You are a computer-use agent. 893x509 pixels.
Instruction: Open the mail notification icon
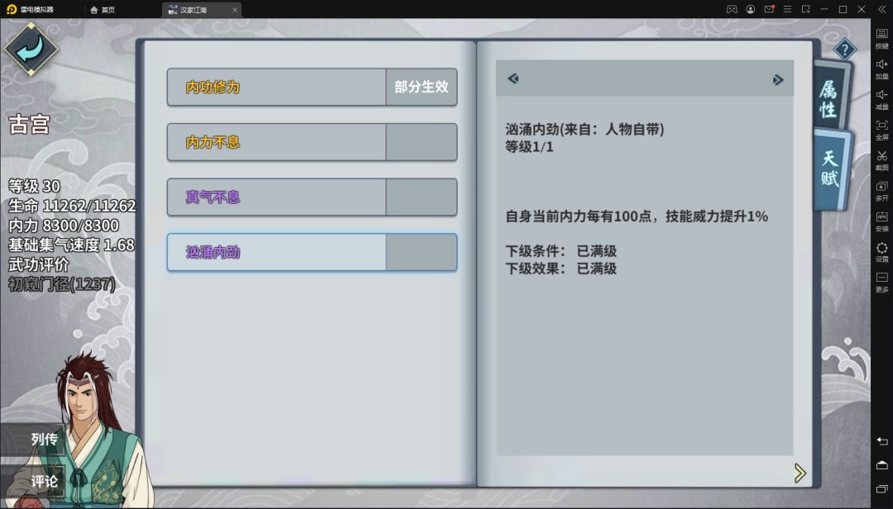tap(770, 9)
